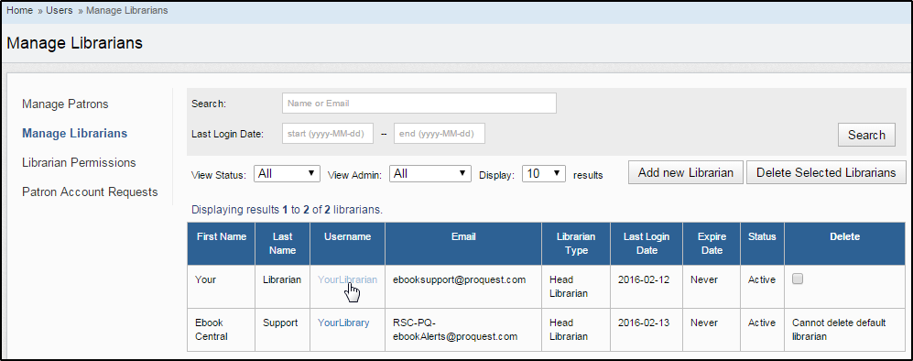Select the checkbox to delete YourLibrarian

click(798, 279)
